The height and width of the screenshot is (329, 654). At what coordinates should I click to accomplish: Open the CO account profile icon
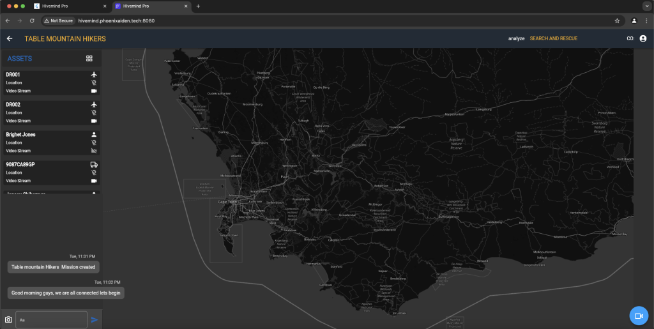coord(643,38)
